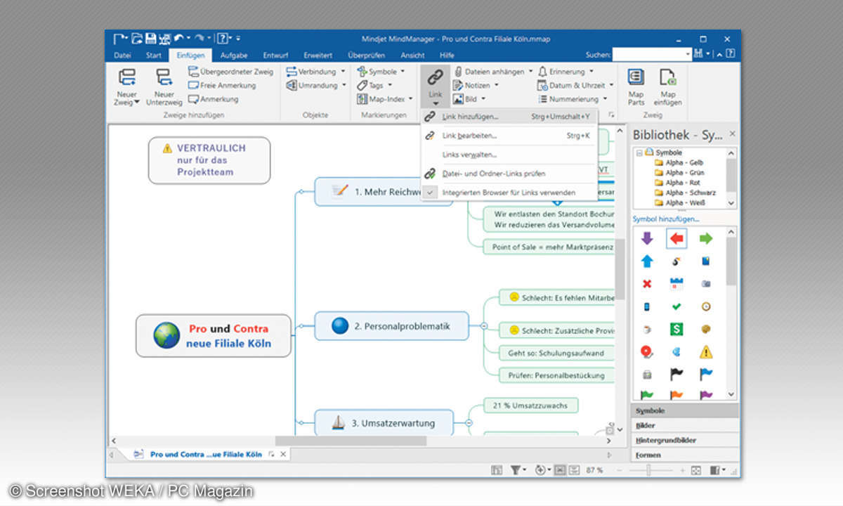Select the purple down arrow symbol
The height and width of the screenshot is (506, 843).
tap(647, 238)
